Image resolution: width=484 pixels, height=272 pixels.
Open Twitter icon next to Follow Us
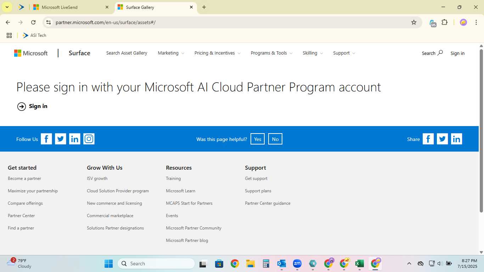[61, 139]
